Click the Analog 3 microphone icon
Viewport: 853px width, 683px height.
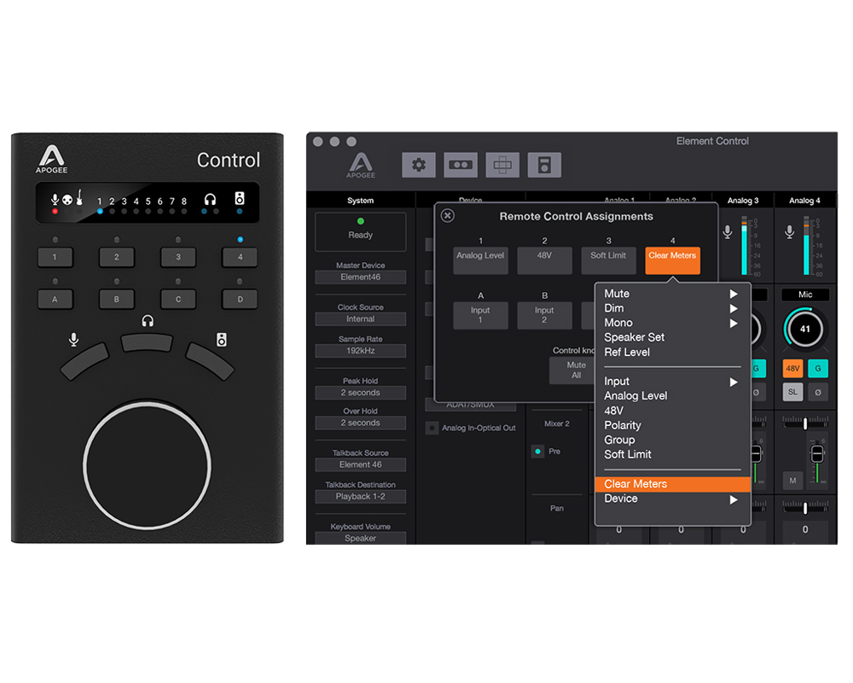728,232
